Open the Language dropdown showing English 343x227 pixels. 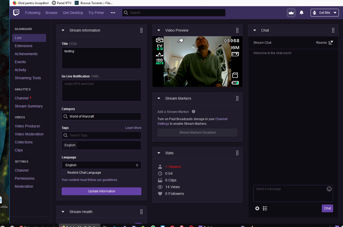(102, 165)
